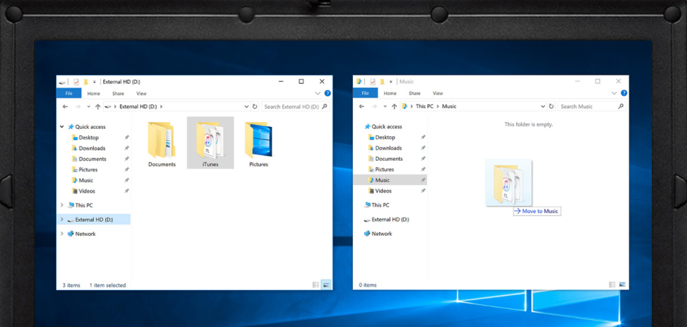Click the New folder icon in Music title bar
The height and width of the screenshot is (327, 687).
click(383, 82)
